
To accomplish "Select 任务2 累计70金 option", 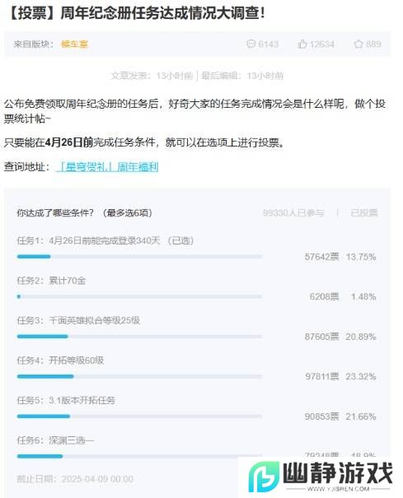I will 52,281.
